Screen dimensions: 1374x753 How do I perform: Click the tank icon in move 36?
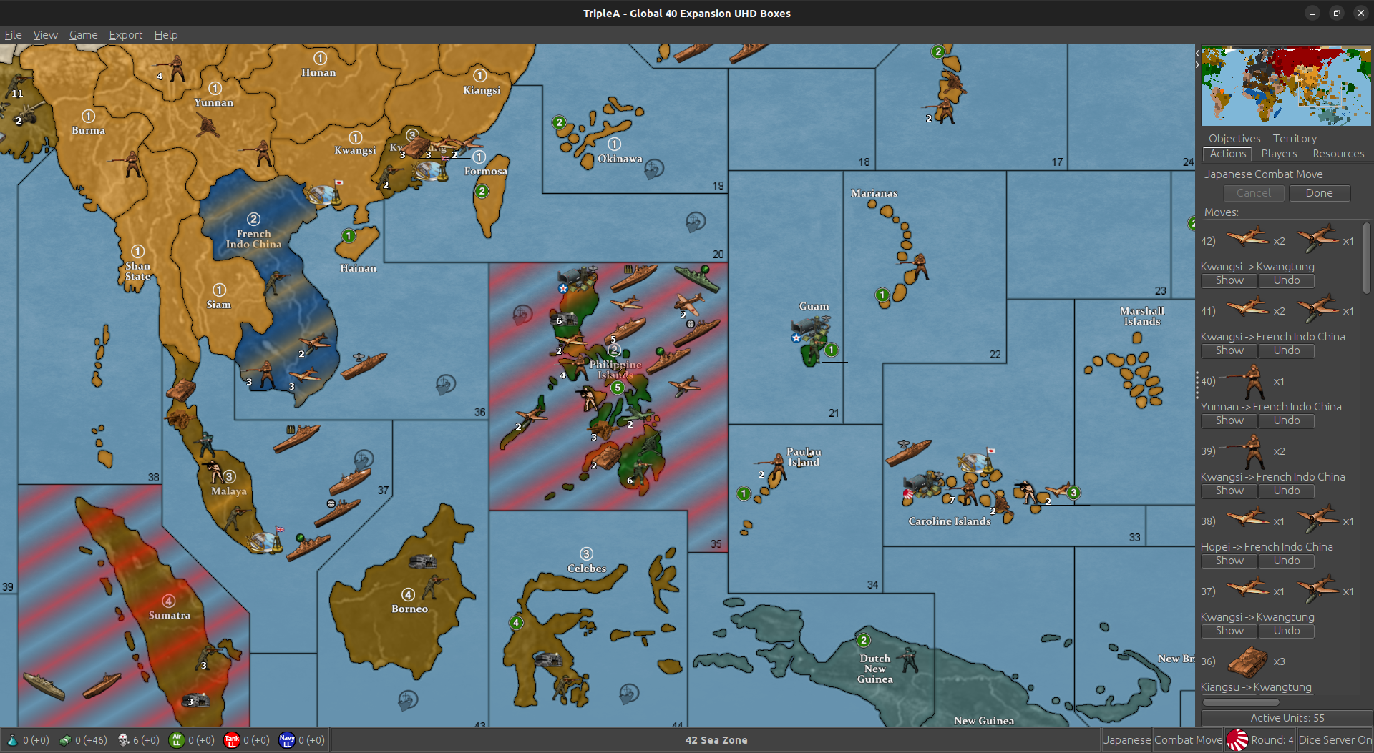tap(1248, 661)
